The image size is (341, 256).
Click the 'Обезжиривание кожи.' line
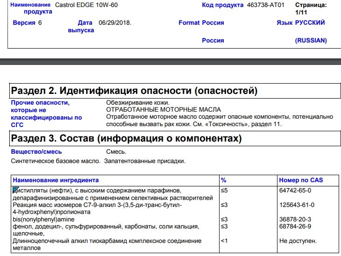pyautogui.click(x=138, y=103)
